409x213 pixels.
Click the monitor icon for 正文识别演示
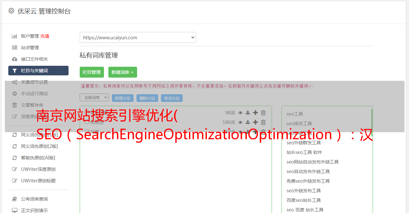[15, 210]
